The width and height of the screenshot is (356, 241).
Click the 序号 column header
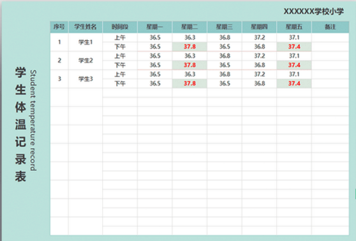59,27
